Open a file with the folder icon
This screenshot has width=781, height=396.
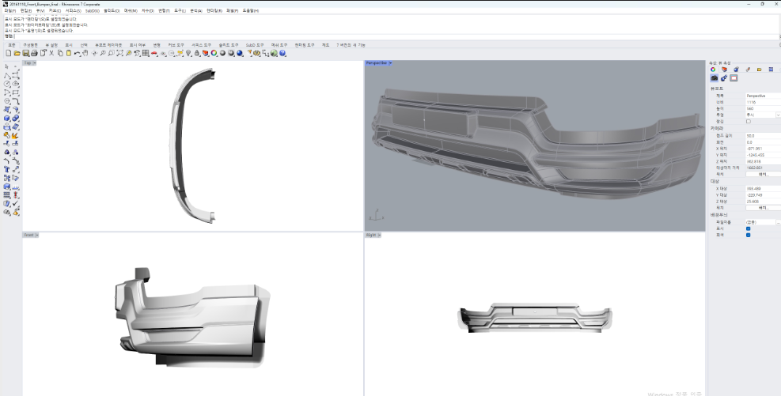(17, 53)
